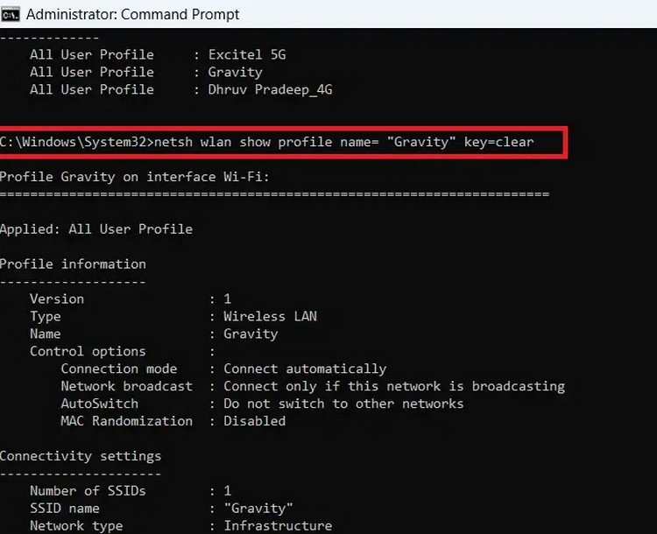Click the "Profile Gravity on interface Wi-Fi" heading
The width and height of the screenshot is (657, 534).
pyautogui.click(x=134, y=177)
